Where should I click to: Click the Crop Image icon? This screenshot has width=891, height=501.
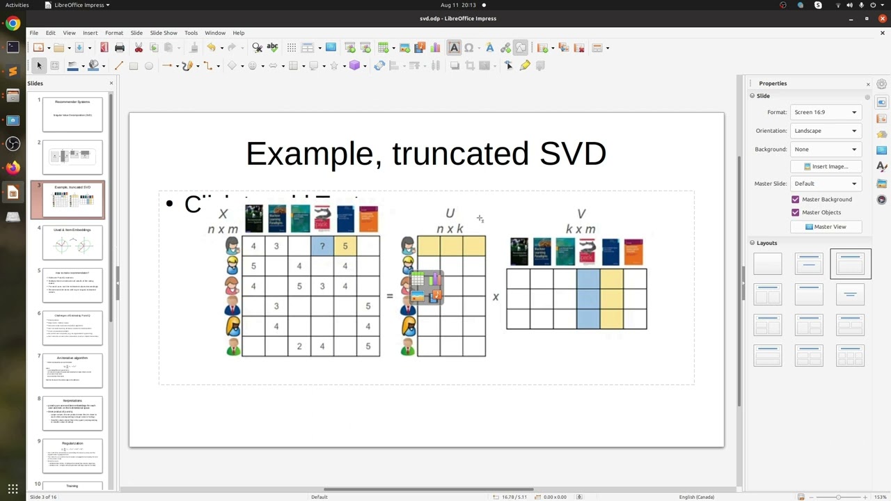point(470,65)
